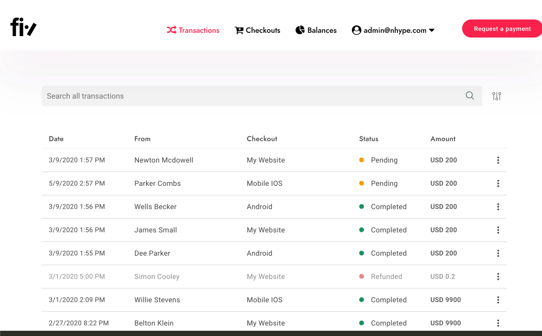Open options menu for Parker Combs row

(498, 183)
